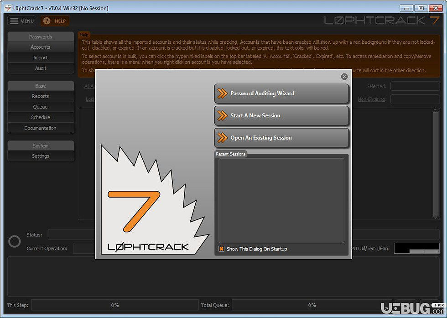This screenshot has width=447, height=318.
Task: Click the Selected count field
Action: (x=415, y=86)
